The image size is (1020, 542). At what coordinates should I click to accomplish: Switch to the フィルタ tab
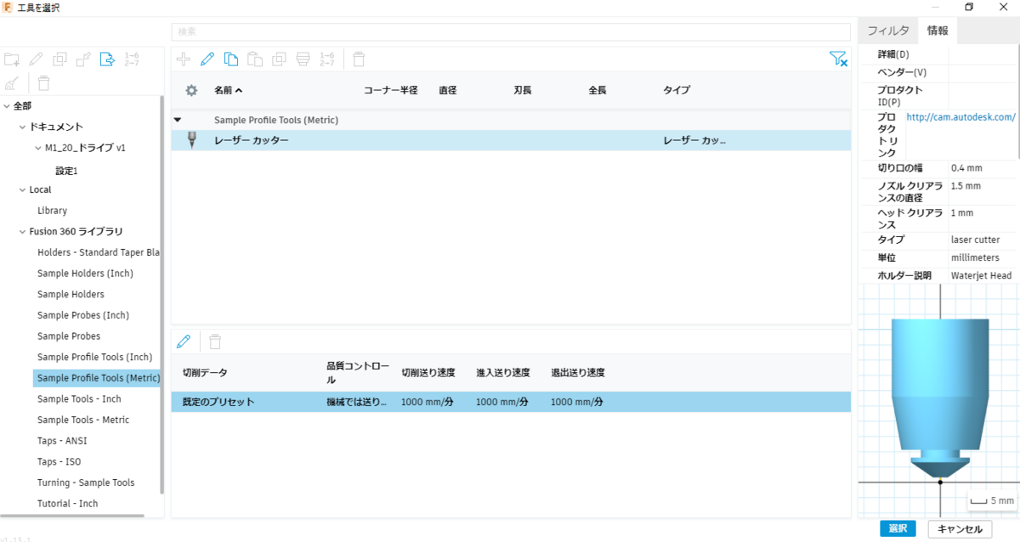click(x=888, y=31)
